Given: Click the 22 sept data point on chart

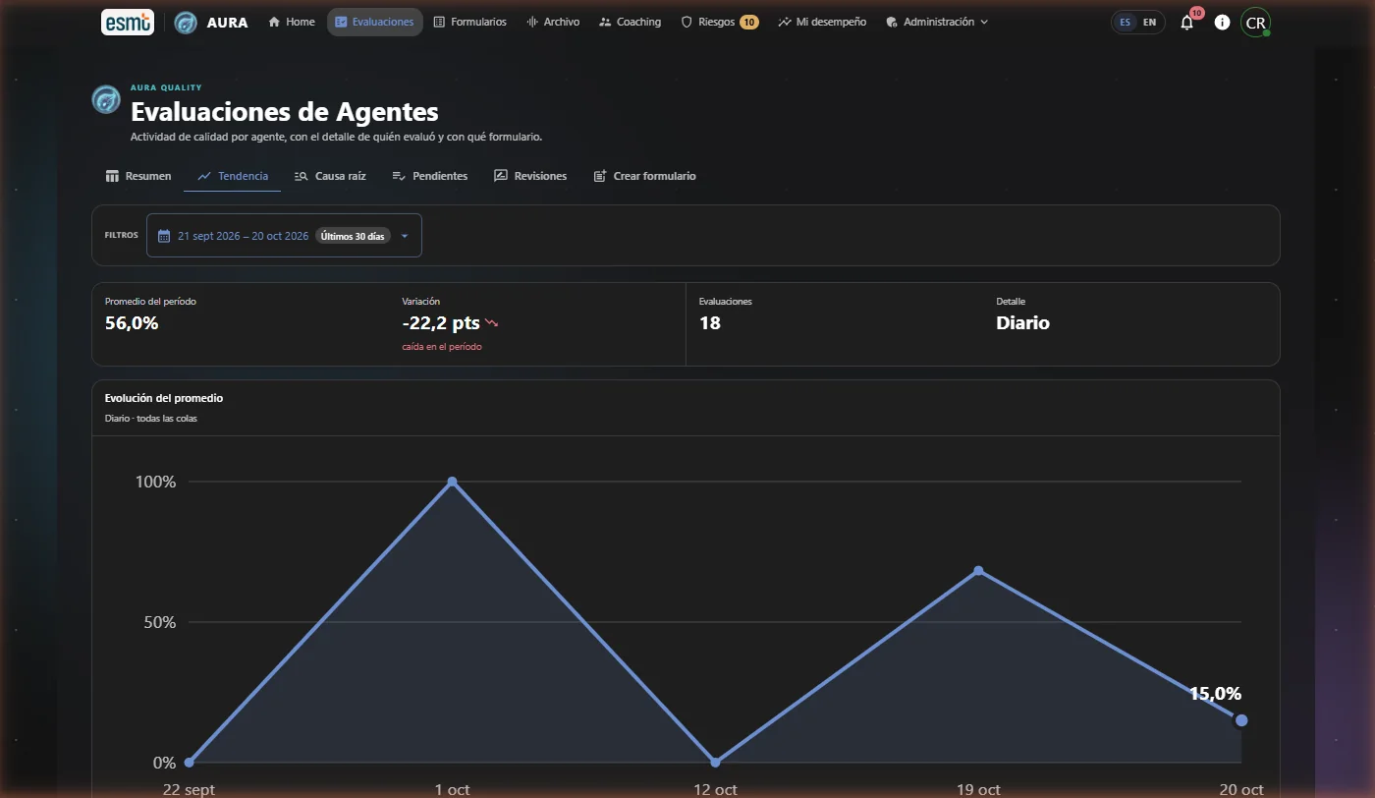Looking at the screenshot, I should coord(189,762).
